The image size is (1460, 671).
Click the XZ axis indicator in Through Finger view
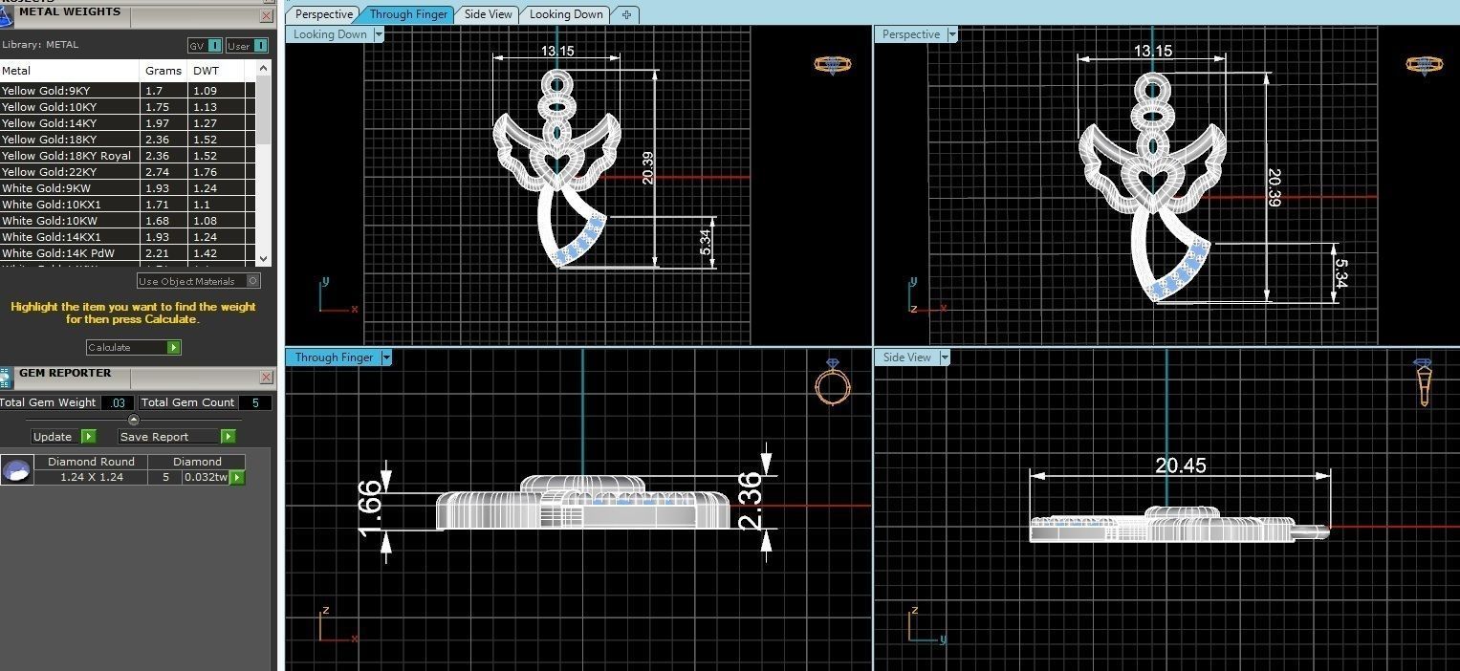(338, 625)
